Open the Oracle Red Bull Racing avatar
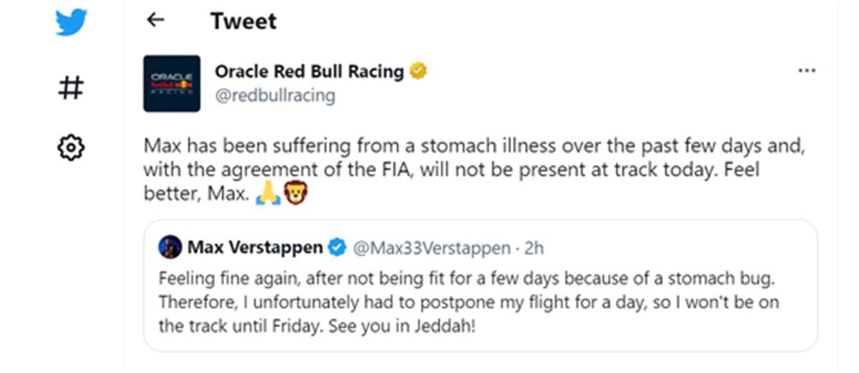 click(x=172, y=84)
